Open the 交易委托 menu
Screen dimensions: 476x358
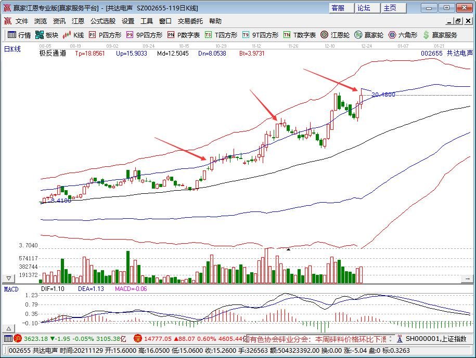tap(190, 21)
